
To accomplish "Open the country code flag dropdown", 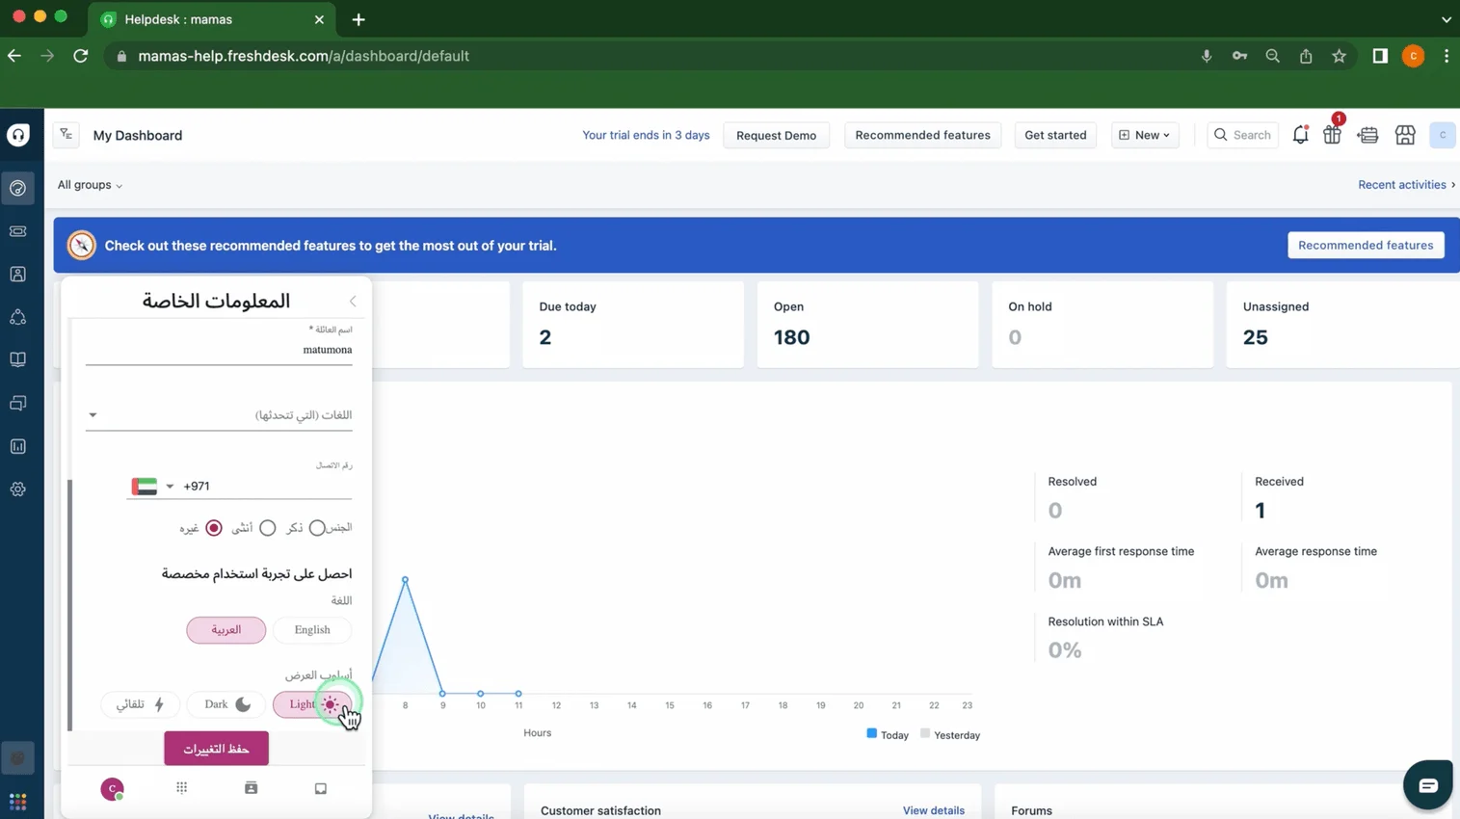I will click(x=152, y=487).
